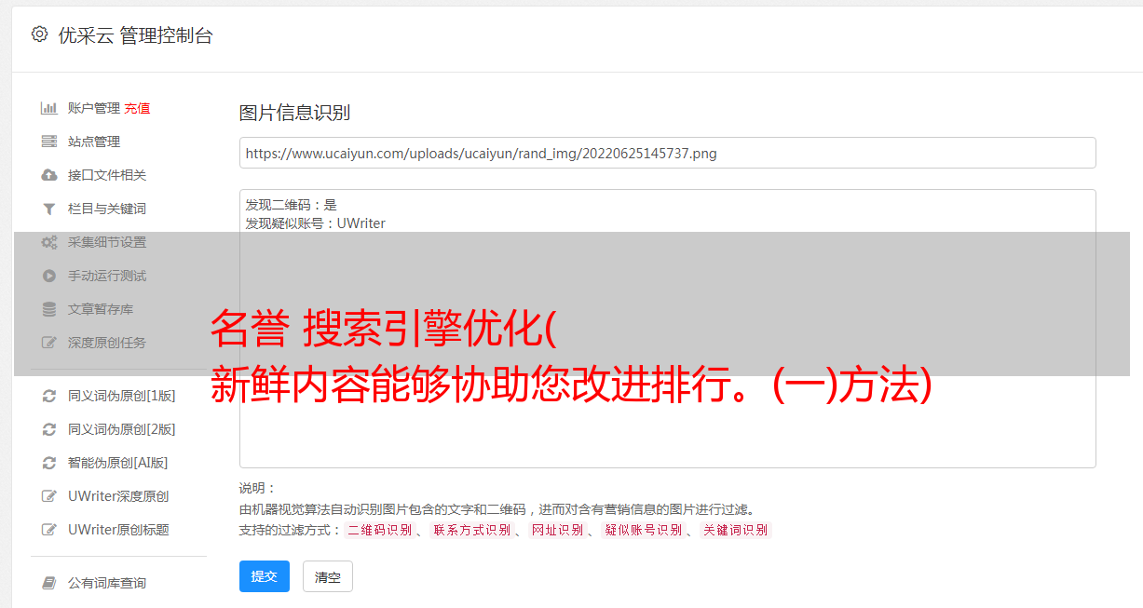Select 同义词伪原创[2版] in the sidebar
The image size is (1143, 608).
click(x=122, y=429)
